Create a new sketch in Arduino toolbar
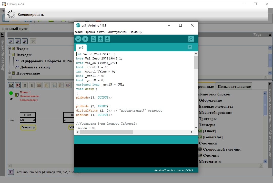Viewport: 273px width, 183px height. click(93, 39)
